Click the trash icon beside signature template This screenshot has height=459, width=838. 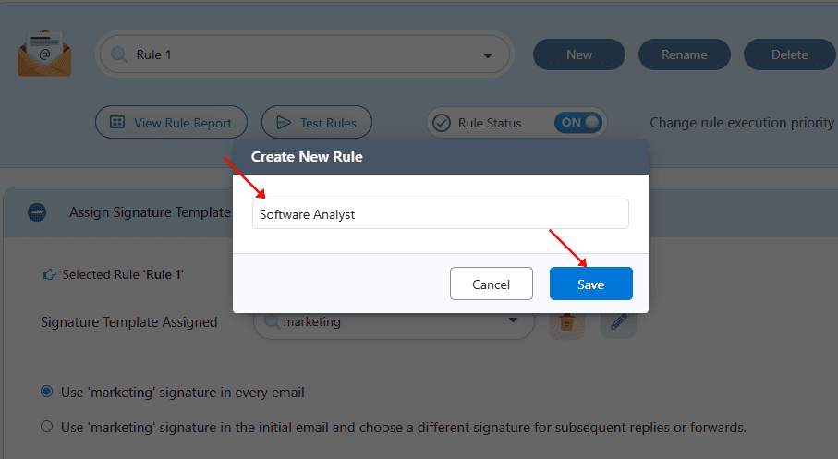[566, 322]
